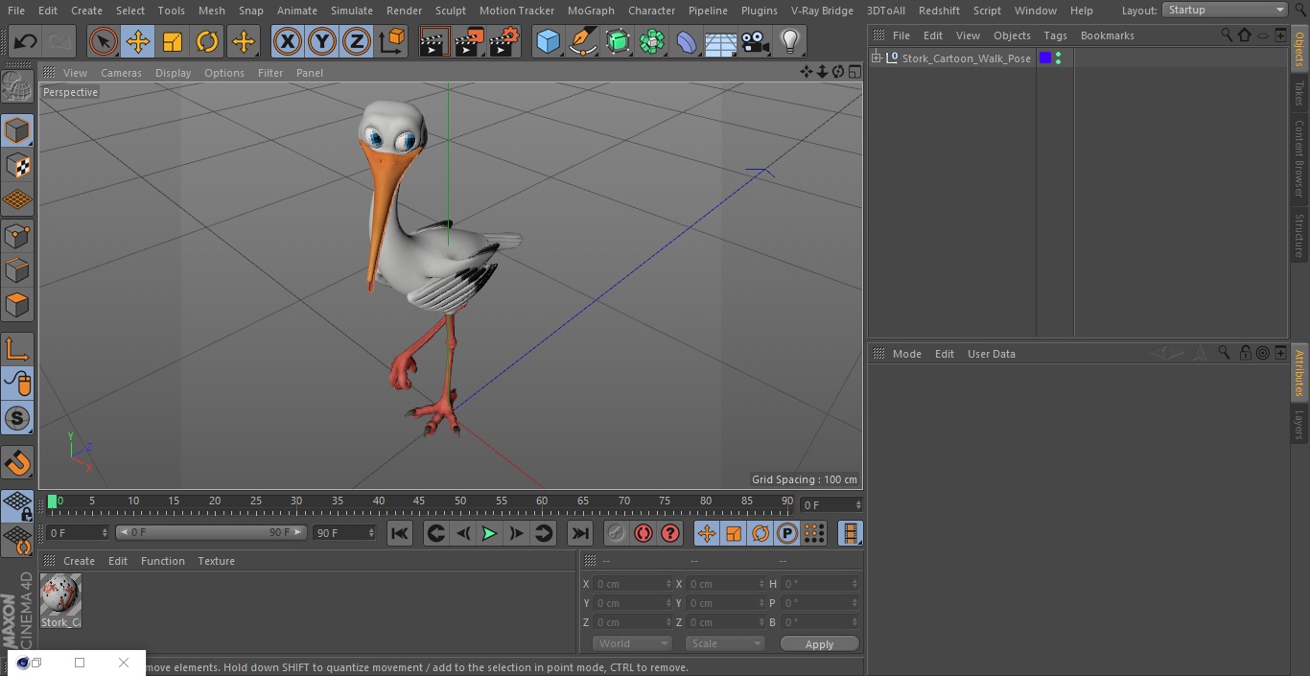Toggle visibility dots for Stork_Cartoon_Walk_Pose
This screenshot has height=676, width=1310.
tap(1058, 58)
